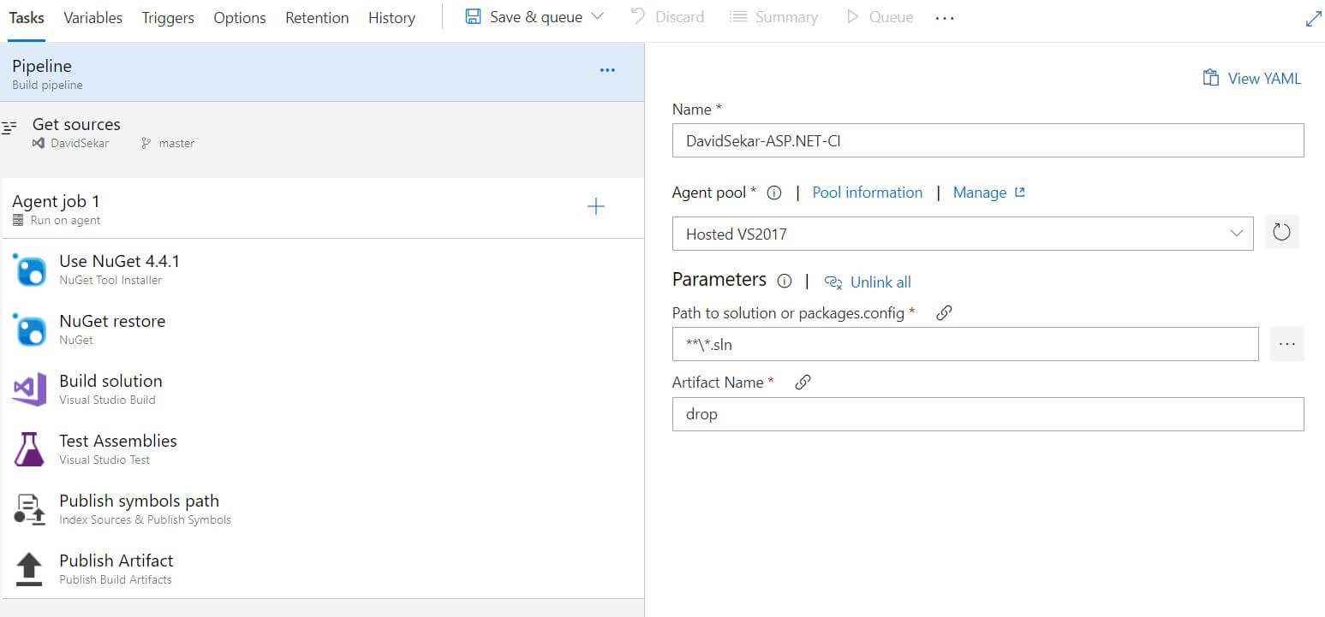Select the Visual Studio Build solution icon
Viewport: 1325px width, 617px height.
click(29, 389)
